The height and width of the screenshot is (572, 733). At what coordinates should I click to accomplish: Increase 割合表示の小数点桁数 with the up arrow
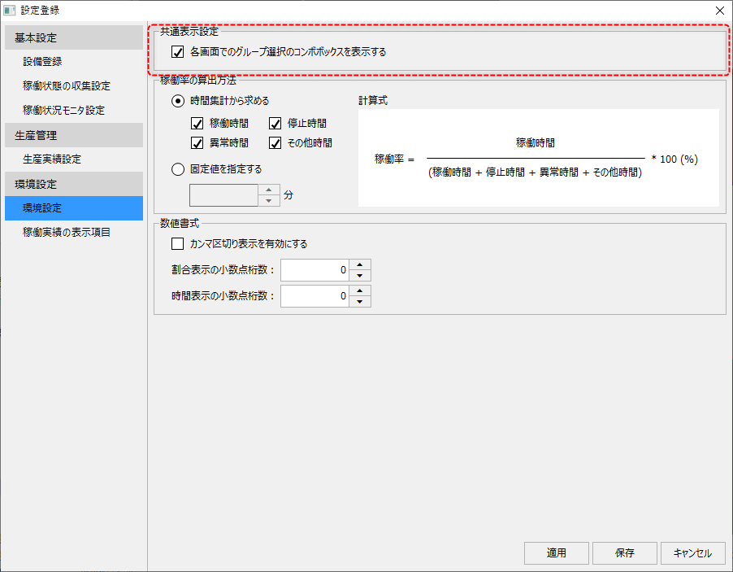click(x=360, y=265)
